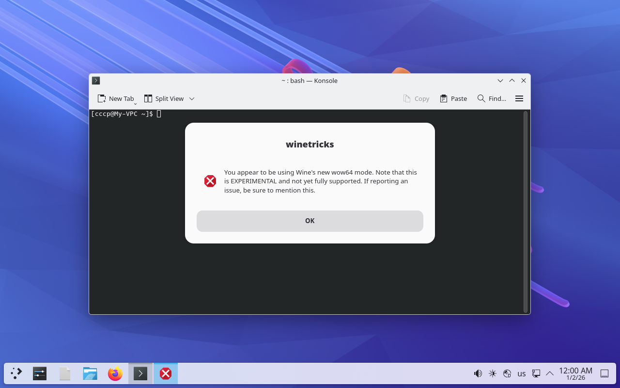Click the Konsole title bar app icon
This screenshot has height=388, width=620.
click(x=96, y=81)
